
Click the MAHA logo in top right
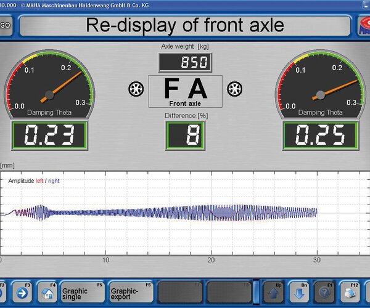click(364, 26)
